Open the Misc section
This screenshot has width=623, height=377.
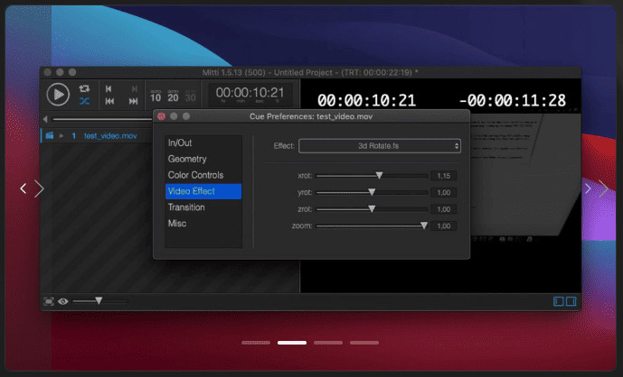click(203, 224)
